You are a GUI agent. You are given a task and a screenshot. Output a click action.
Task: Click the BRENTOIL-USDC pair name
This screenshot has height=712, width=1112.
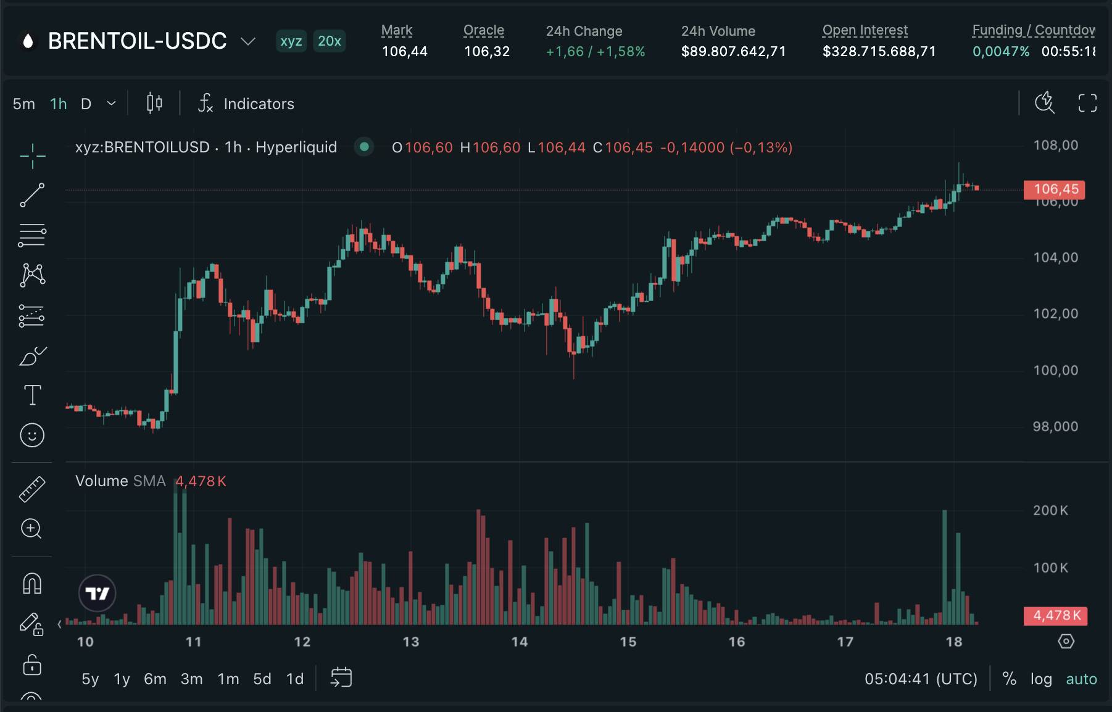(x=138, y=41)
